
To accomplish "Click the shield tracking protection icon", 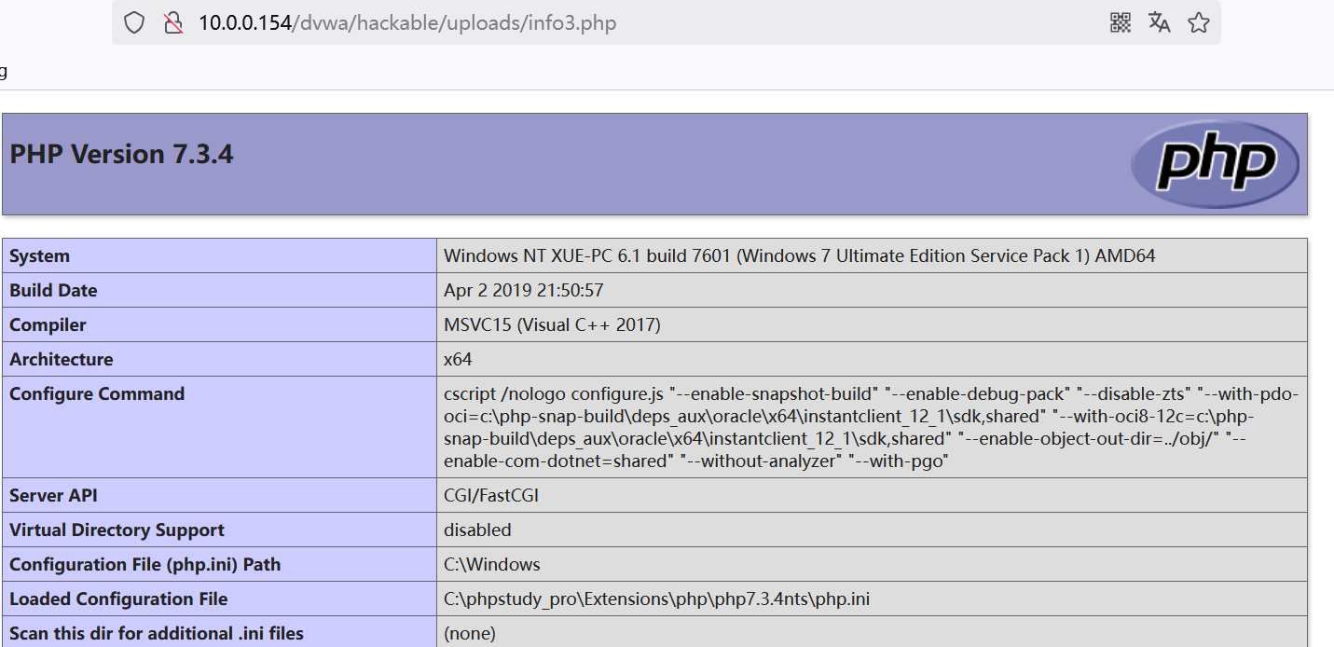I will (x=134, y=23).
